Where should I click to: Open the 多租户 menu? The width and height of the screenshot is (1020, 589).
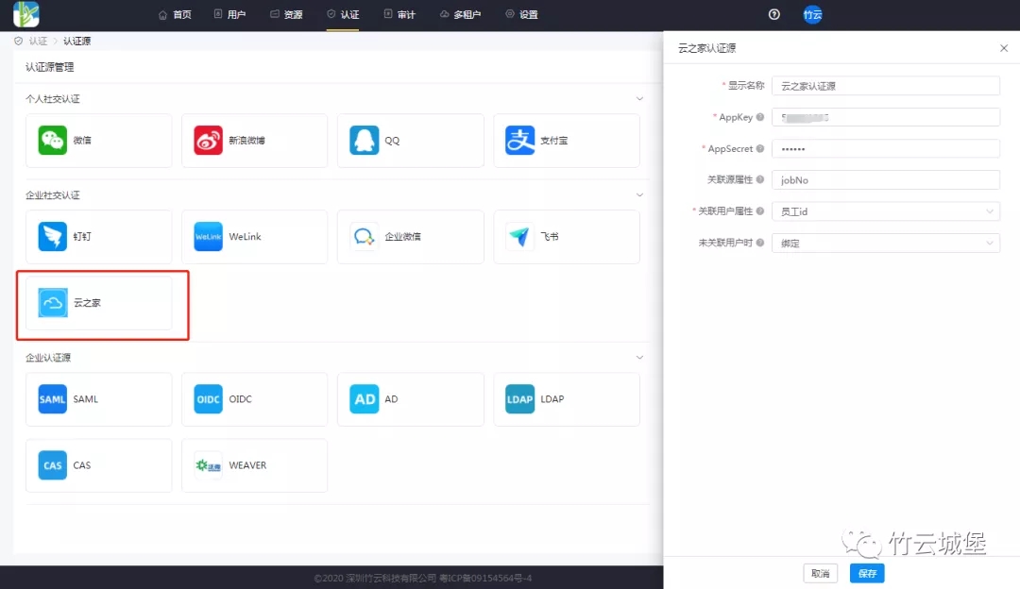coord(461,14)
